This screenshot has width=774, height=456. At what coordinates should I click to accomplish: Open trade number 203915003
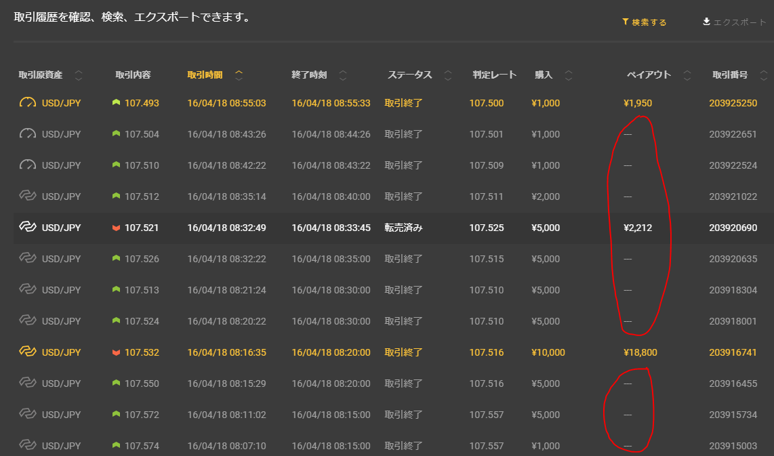point(733,446)
